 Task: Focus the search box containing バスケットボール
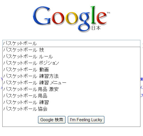(x=71, y=43)
